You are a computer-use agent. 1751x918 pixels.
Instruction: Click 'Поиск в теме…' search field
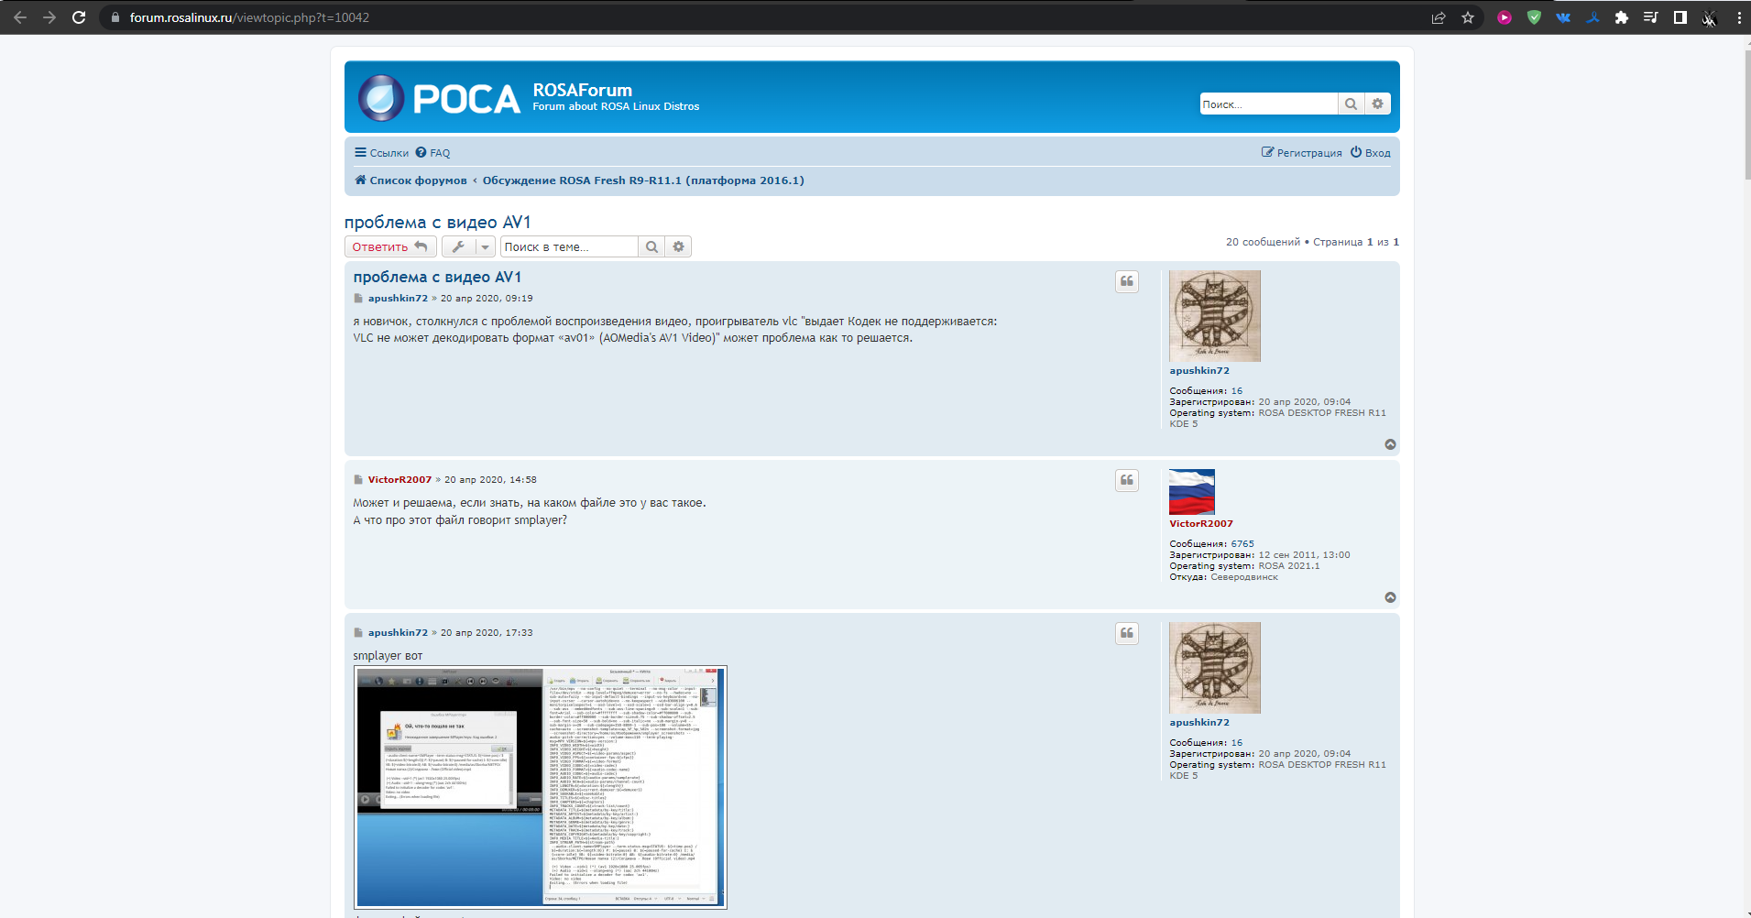pos(569,246)
